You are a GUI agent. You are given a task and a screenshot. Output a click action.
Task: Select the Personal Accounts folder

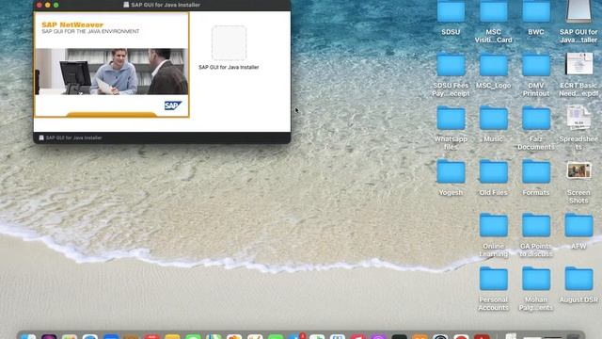[x=493, y=279]
